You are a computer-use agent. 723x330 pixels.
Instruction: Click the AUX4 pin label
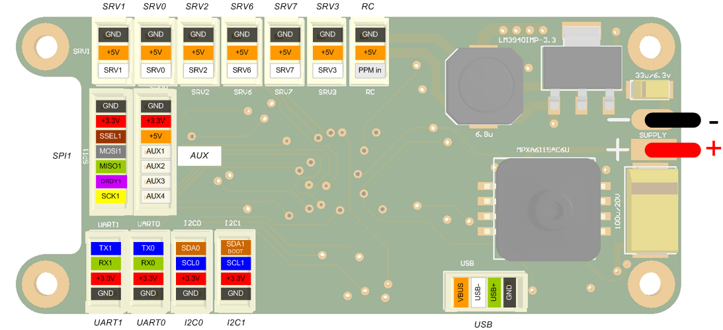pyautogui.click(x=156, y=196)
